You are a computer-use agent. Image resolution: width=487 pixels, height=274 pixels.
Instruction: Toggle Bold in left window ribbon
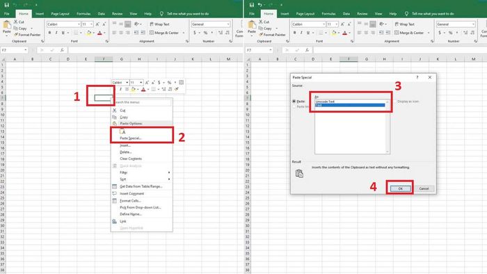pos(49,33)
